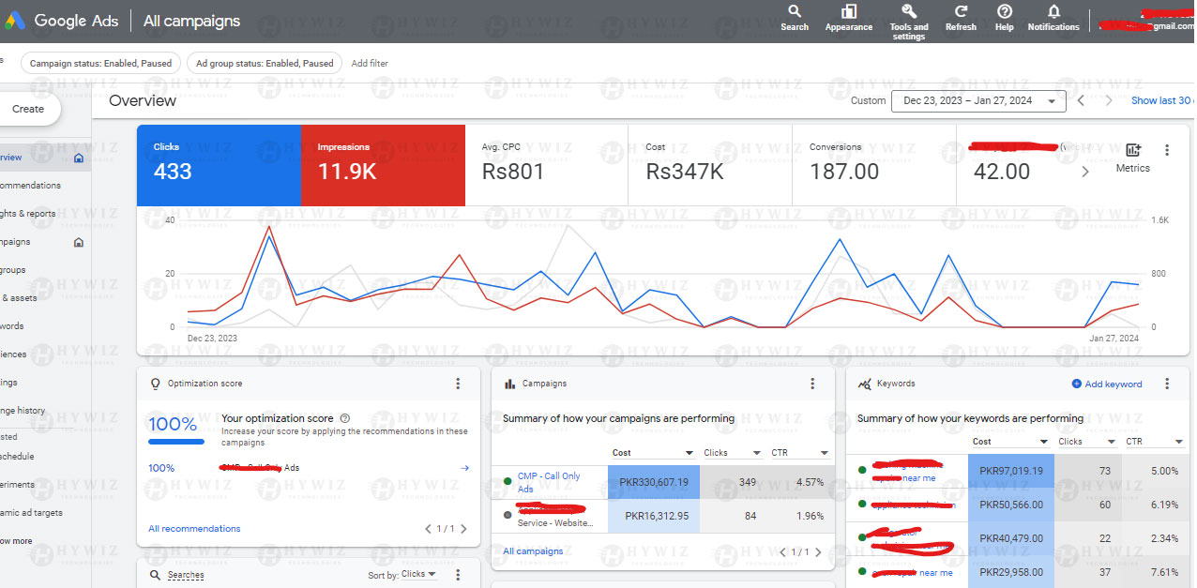Open Tools and settings wrench
The width and height of the screenshot is (1197, 588).
click(x=908, y=21)
